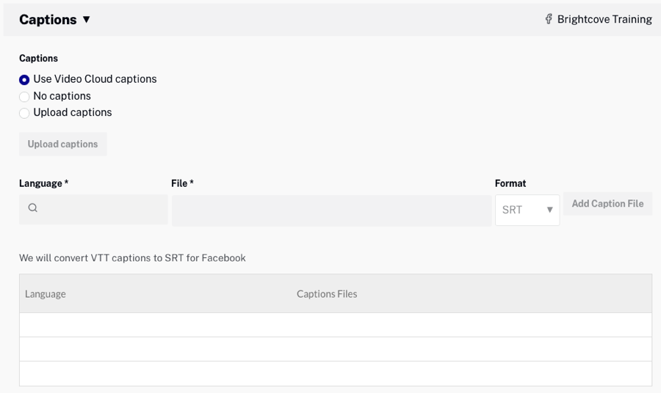Click the Facebook icon beside Brightcove Training
The image size is (661, 393).
tap(549, 19)
